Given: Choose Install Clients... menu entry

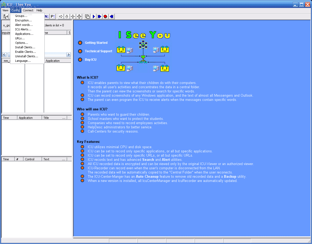Looking at the screenshot, I should [x=27, y=47].
